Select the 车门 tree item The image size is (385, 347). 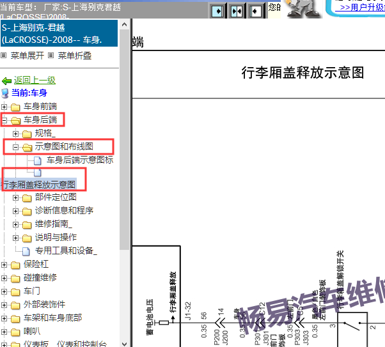tap(32, 291)
